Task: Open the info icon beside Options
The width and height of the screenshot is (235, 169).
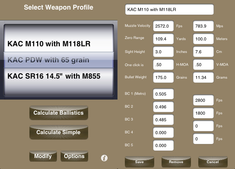Action: pyautogui.click(x=104, y=158)
